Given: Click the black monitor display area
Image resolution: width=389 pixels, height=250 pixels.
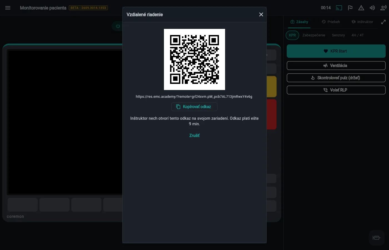Looking at the screenshot, I should 65,122.
